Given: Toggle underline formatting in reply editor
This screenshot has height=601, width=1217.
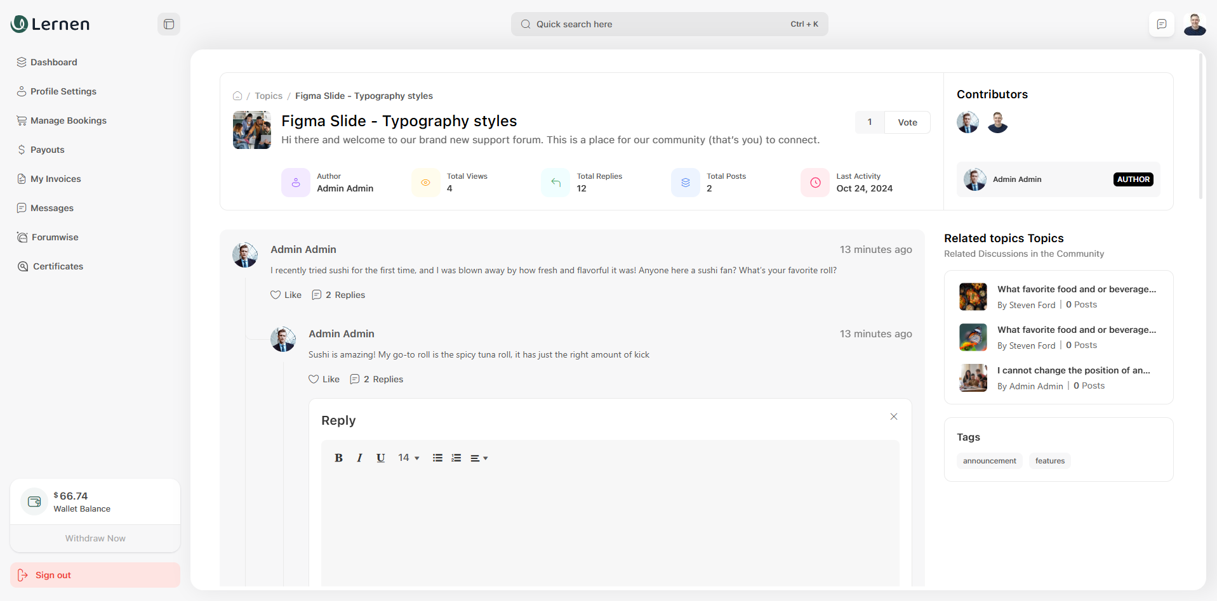Looking at the screenshot, I should (x=380, y=458).
